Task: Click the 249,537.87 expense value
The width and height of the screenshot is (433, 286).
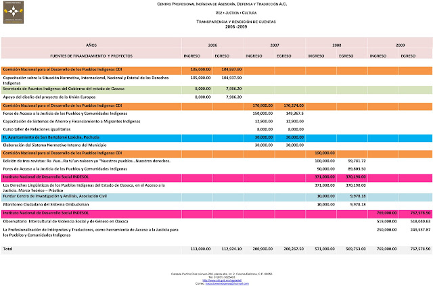Action: pos(420,230)
